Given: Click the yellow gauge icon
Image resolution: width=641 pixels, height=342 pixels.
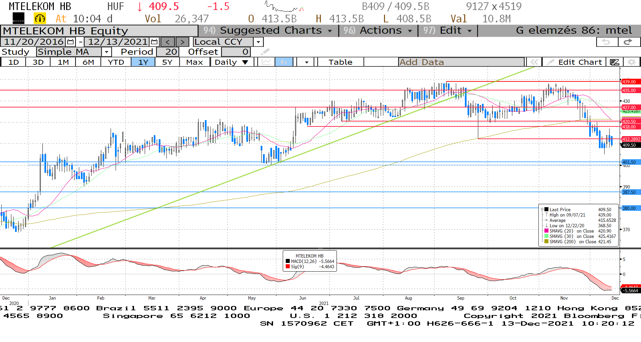Looking at the screenshot, I should tap(40, 18).
